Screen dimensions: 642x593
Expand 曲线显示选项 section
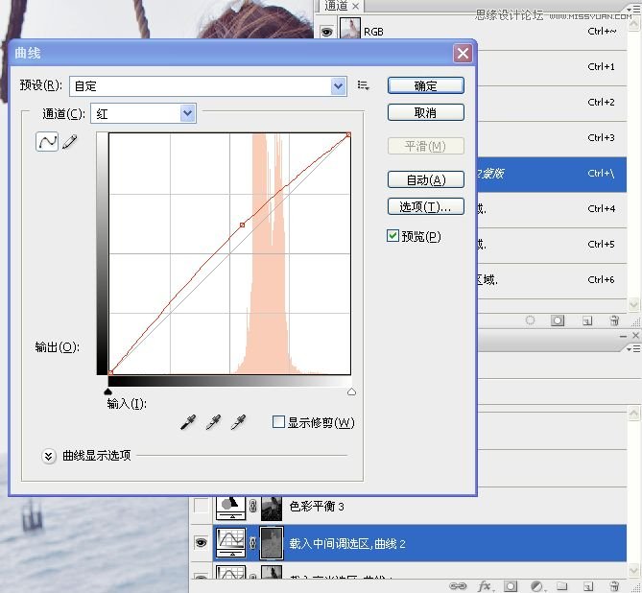tap(48, 456)
